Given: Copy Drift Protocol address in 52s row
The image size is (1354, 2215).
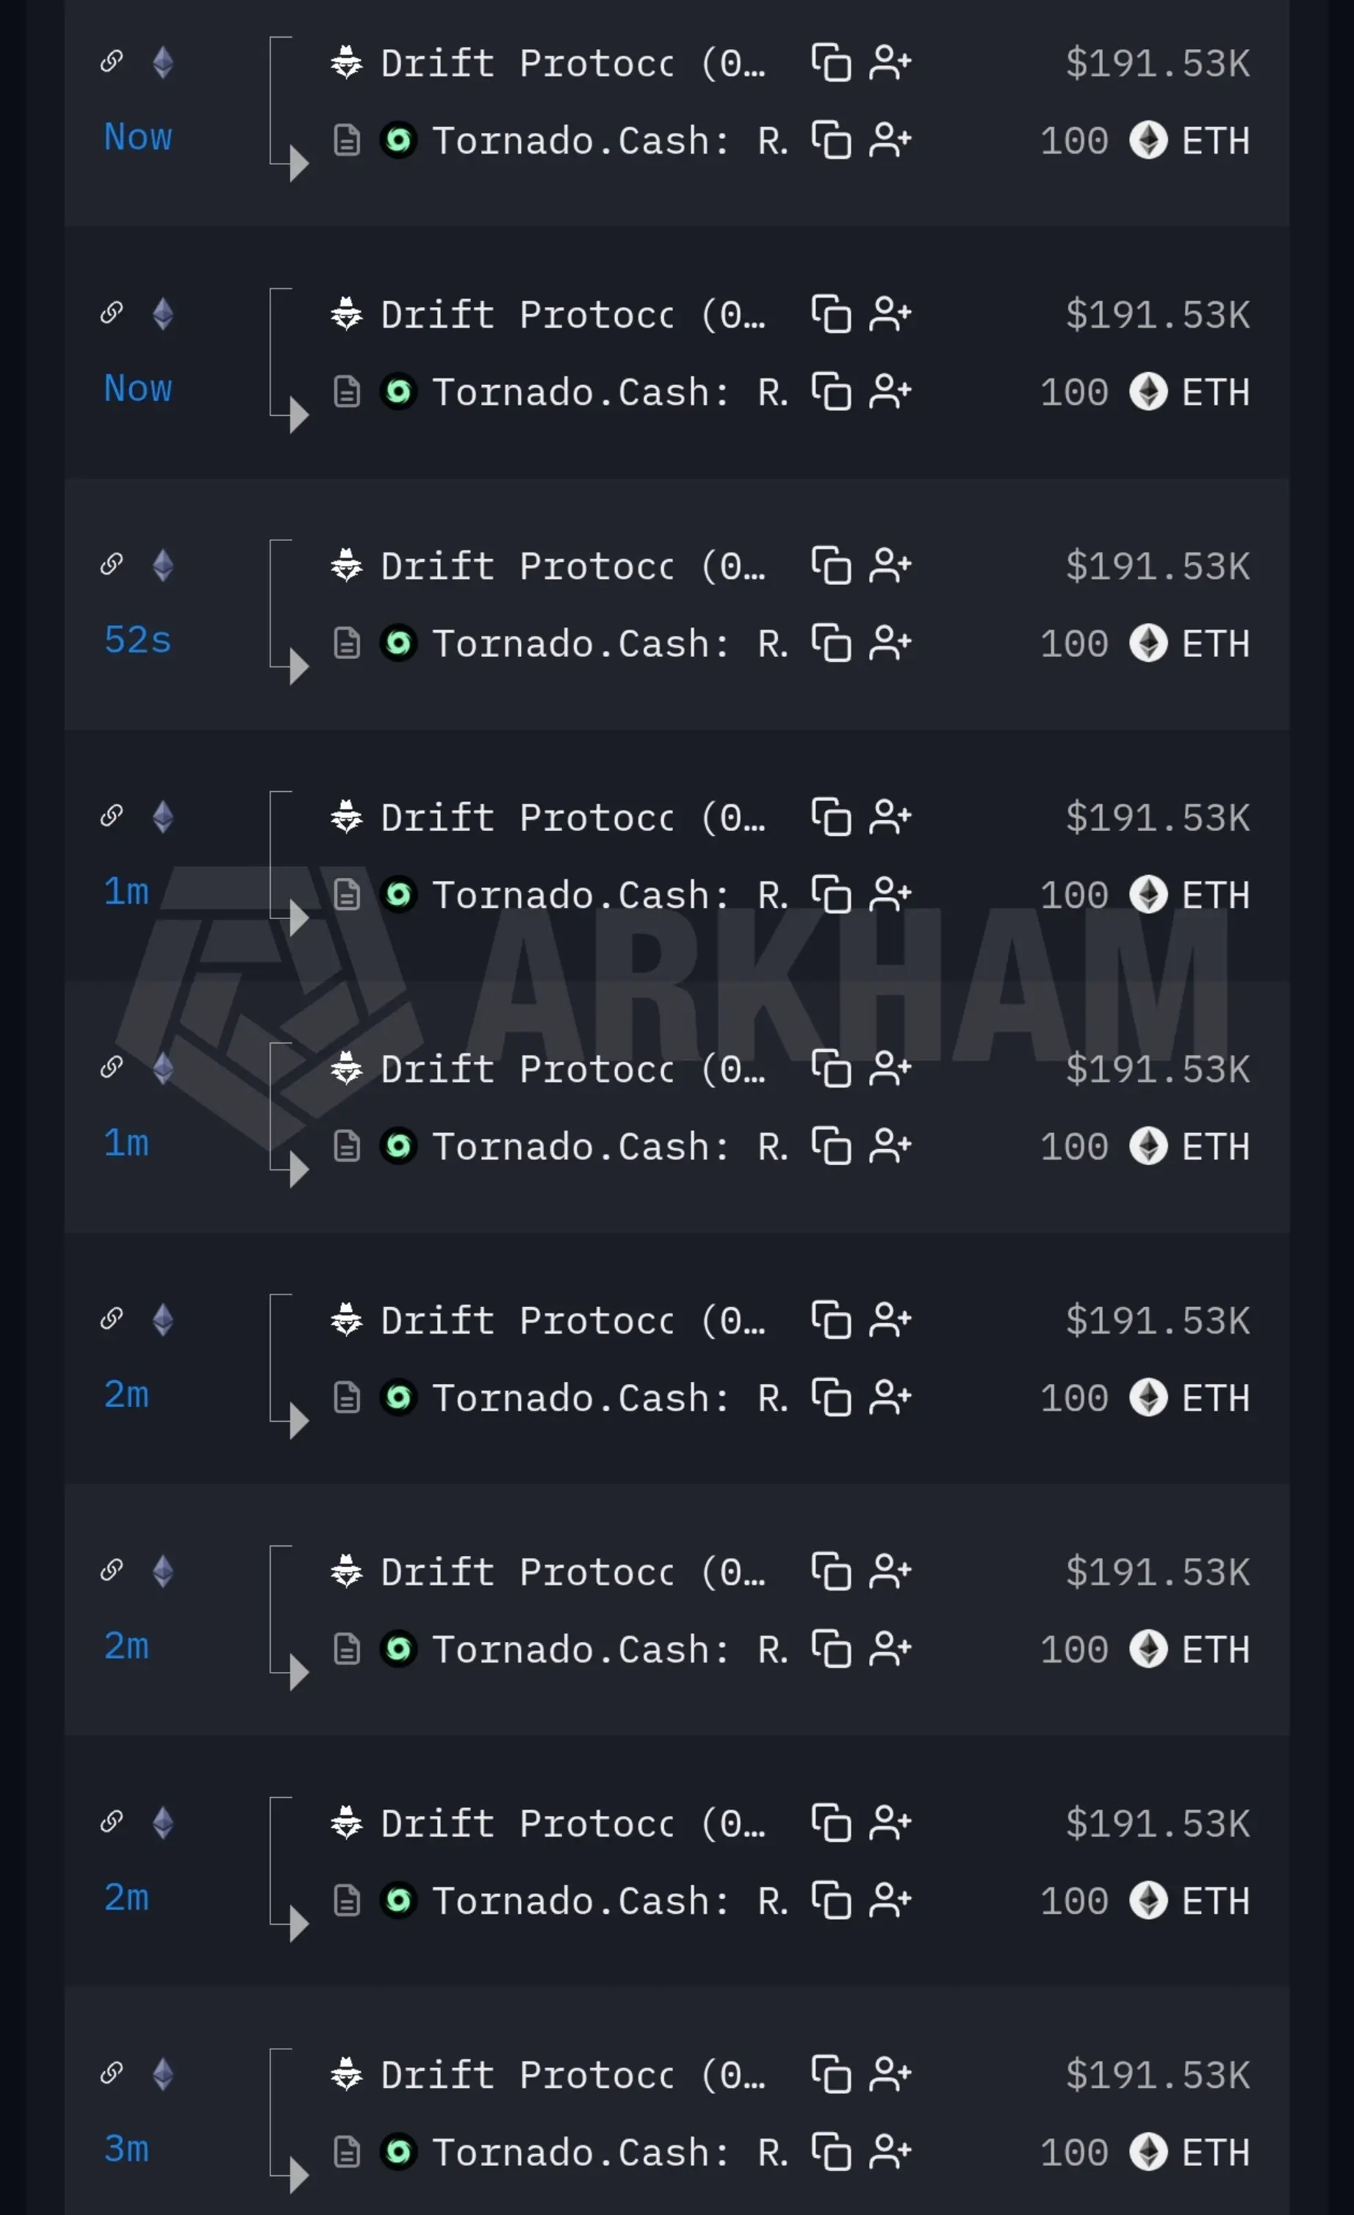Looking at the screenshot, I should coord(831,566).
